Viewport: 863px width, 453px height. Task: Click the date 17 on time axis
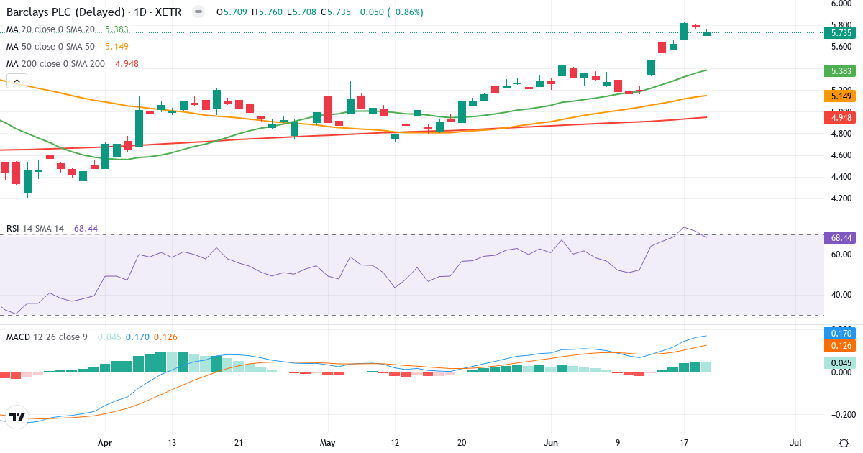pyautogui.click(x=685, y=443)
